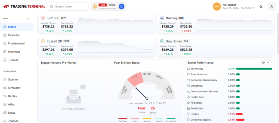Click the Replay arrows icon
The image size is (279, 123).
(5, 96)
